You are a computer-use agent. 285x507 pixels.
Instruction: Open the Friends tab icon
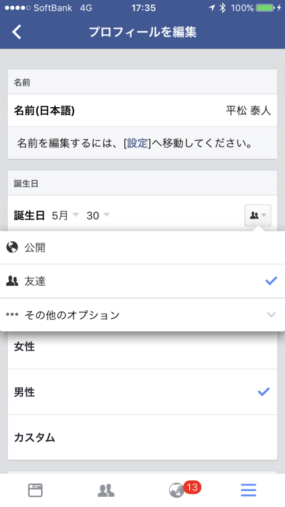pos(106,490)
